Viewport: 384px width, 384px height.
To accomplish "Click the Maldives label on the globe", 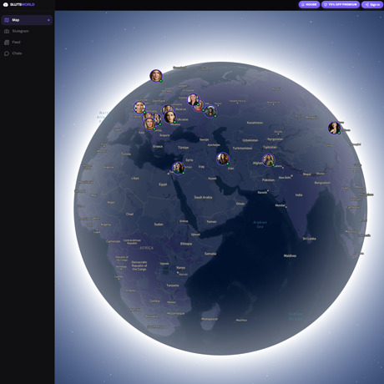I will [x=290, y=255].
